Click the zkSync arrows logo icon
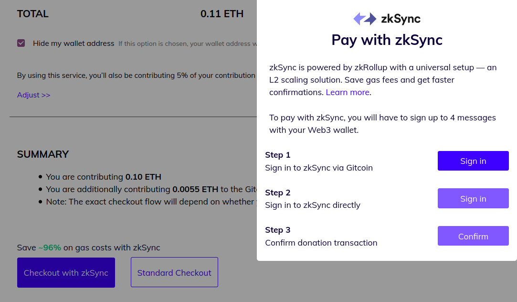Screen dimensions: 517x302 [365, 19]
